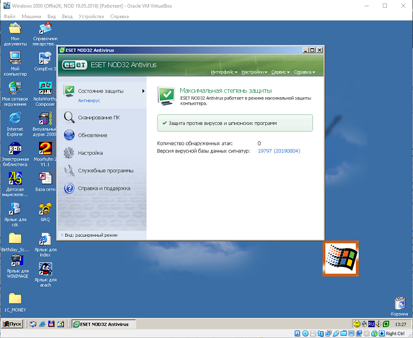
Task: Select Birthday_Sc... folder on desktop
Action: (x=15, y=242)
